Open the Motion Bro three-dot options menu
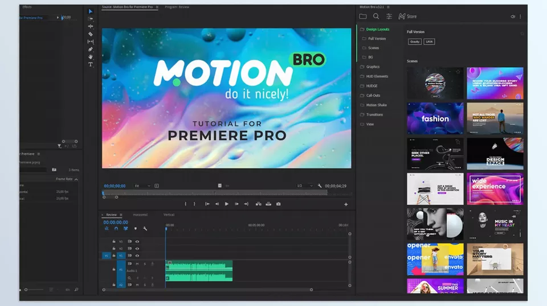 click(520, 16)
